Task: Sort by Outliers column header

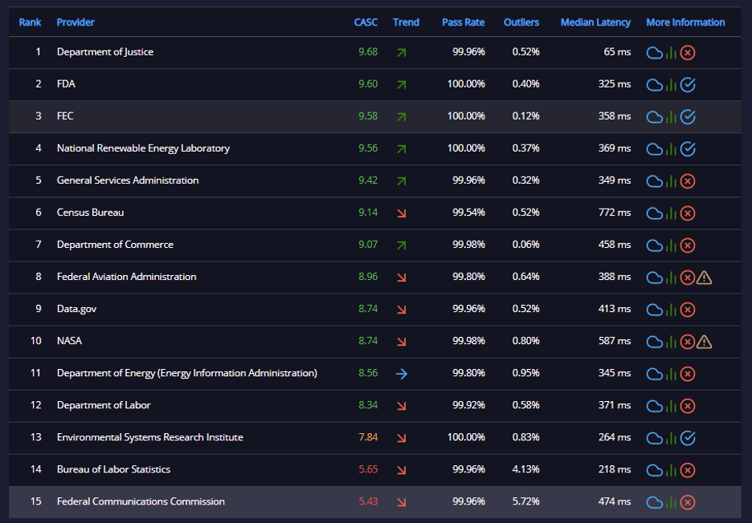Action: 521,22
